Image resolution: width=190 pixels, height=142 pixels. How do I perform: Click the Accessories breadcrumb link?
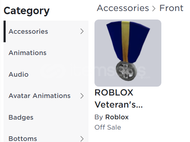[123, 8]
